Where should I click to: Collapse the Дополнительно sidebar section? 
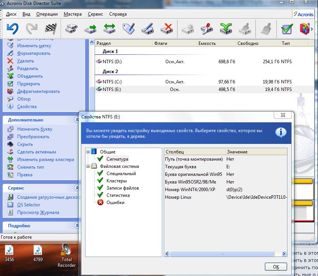[77, 120]
